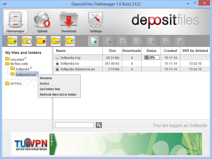Click the 361.40 Kb size cell
This screenshot has height=159, width=212.
(112, 64)
